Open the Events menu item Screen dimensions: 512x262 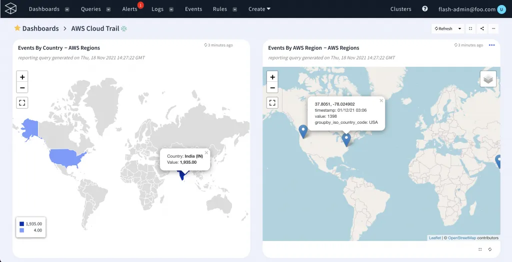coord(193,9)
